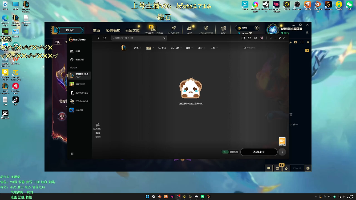Click the PLAY button in League client

pos(71,30)
